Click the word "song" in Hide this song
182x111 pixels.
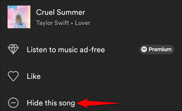click(67, 103)
